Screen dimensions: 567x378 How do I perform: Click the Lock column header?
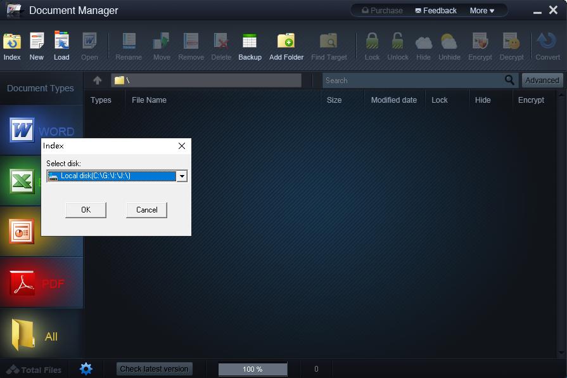pos(440,100)
